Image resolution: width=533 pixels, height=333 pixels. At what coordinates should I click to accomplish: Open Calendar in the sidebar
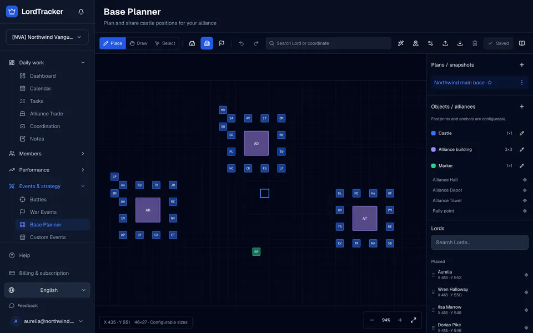[x=52, y=88]
